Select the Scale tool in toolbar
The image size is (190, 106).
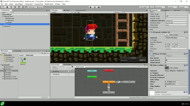[x=15, y=7]
